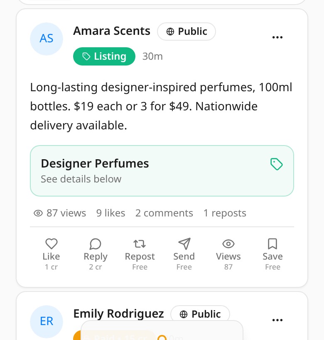Click the green Listing tag badge
This screenshot has height=340, width=324.
(104, 56)
